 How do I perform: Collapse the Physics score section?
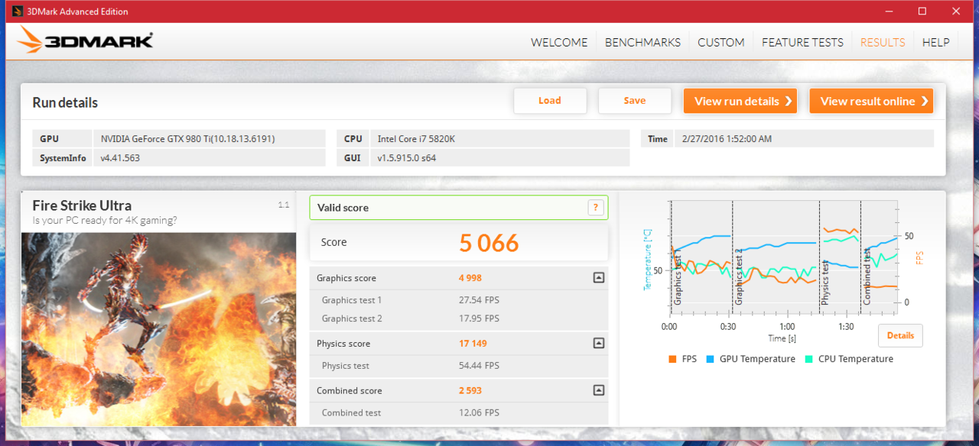[x=599, y=343]
